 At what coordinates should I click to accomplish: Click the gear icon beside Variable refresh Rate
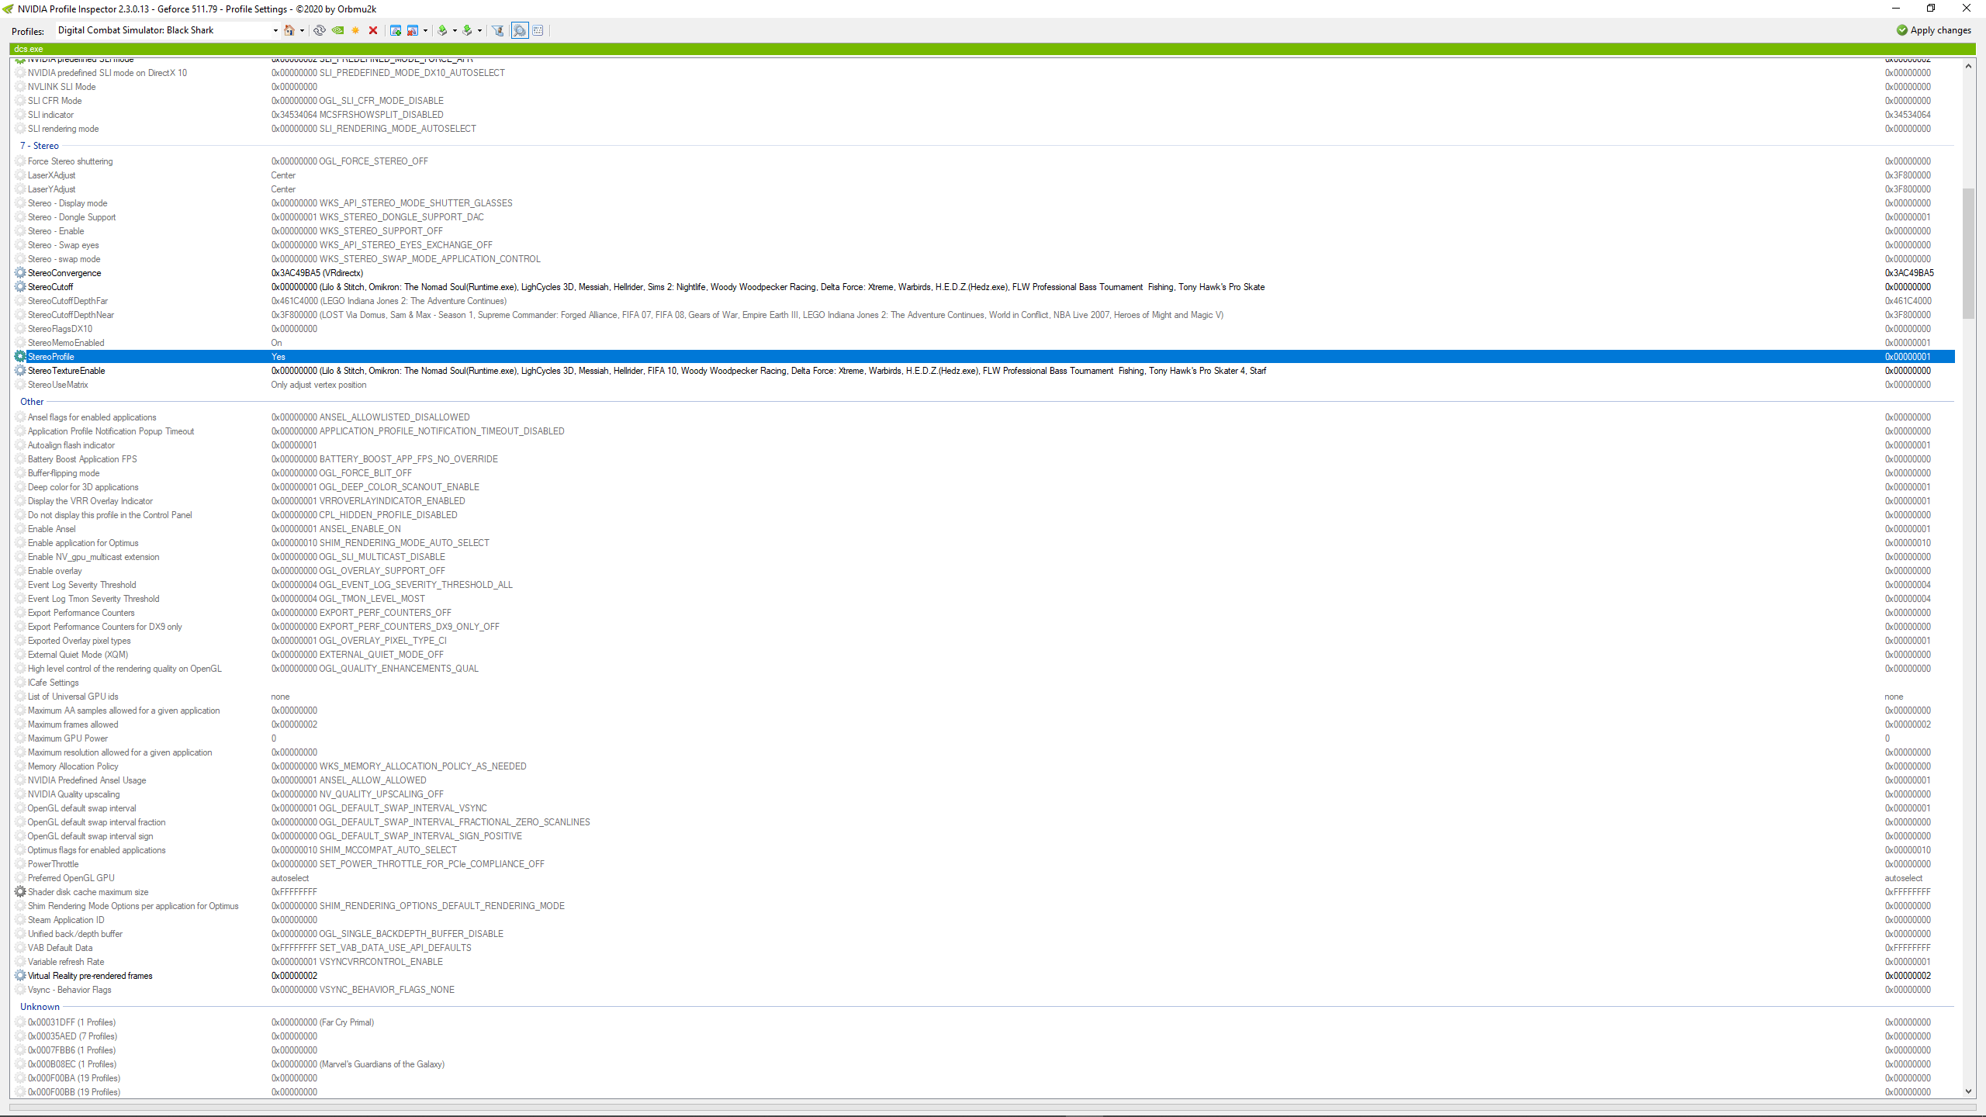(20, 962)
